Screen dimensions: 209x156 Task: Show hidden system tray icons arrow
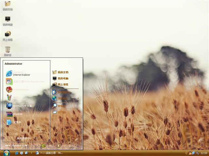(186, 153)
